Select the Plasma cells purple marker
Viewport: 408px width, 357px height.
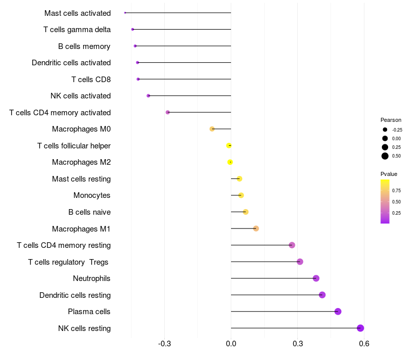pyautogui.click(x=338, y=312)
